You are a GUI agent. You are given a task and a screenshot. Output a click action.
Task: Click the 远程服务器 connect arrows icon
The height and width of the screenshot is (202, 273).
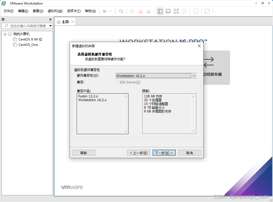pos(209,62)
